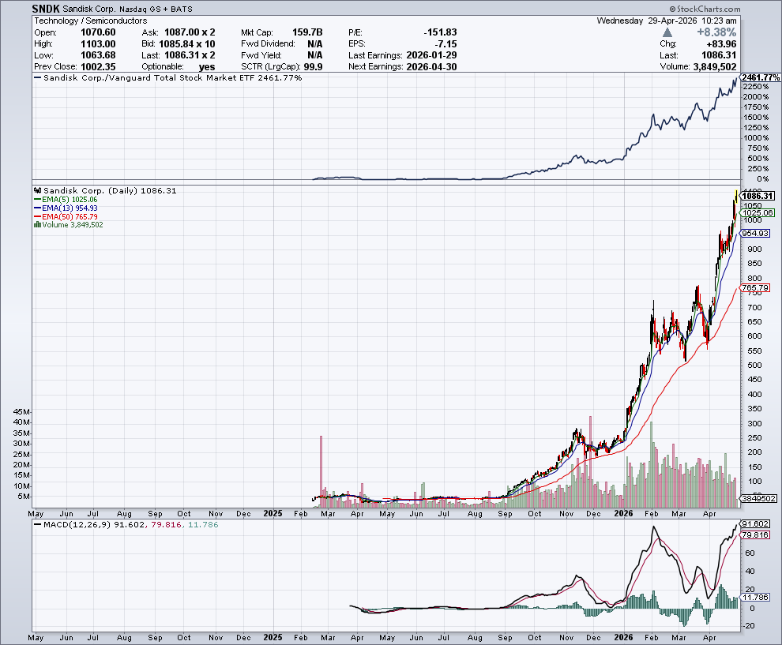Click the Sandisk Corp. (Daily) 1086.31 title
This screenshot has width=782, height=645.
click(111, 190)
